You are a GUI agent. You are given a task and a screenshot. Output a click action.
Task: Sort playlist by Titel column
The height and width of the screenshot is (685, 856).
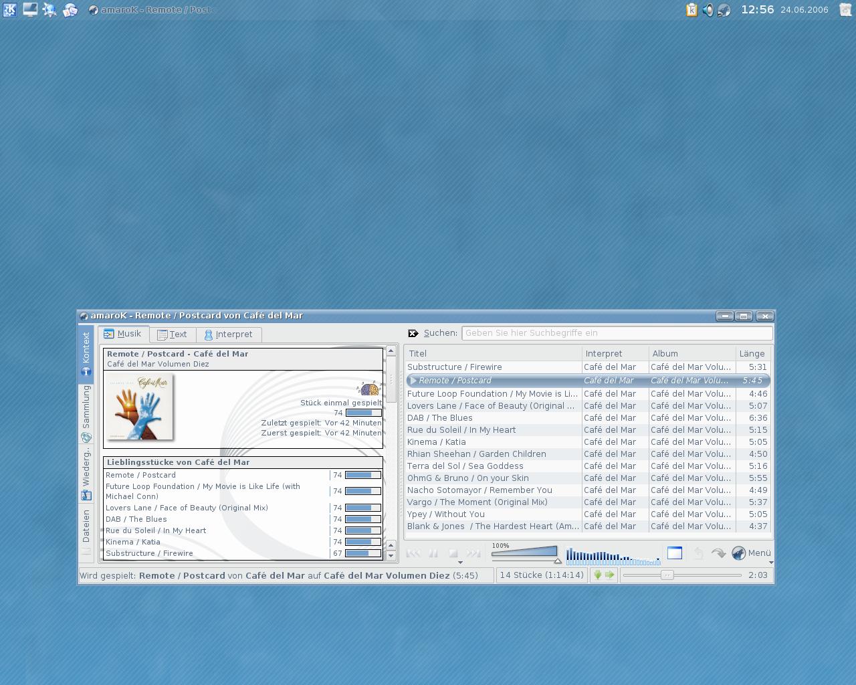coord(493,353)
